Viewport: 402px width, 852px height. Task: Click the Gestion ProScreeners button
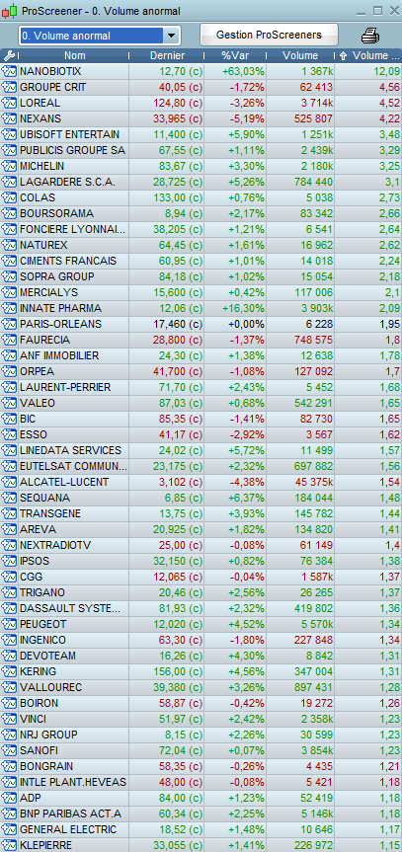click(x=269, y=35)
